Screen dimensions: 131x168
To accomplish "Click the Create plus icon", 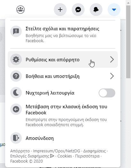I will tap(60, 10).
